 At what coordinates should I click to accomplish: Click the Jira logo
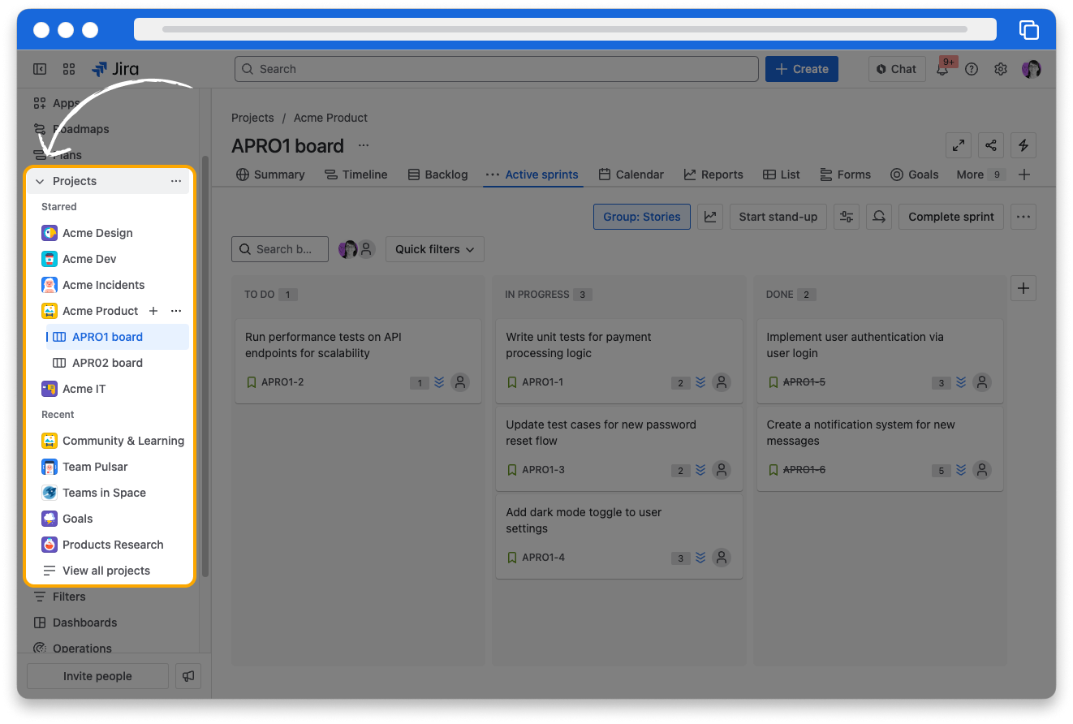[115, 69]
